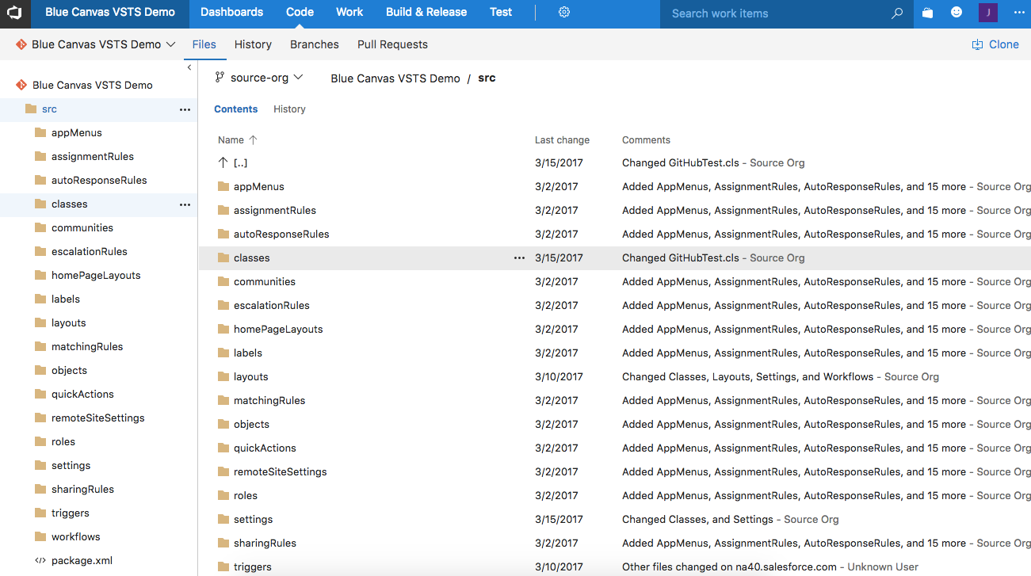Click Blue Canvas VSTS Demo project title
The height and width of the screenshot is (576, 1031).
click(110, 13)
